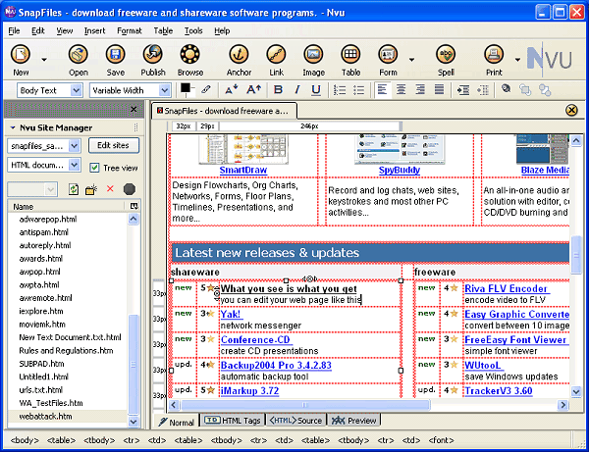Close the Site Manager sidebar with X
The height and width of the screenshot is (452, 589).
(134, 109)
